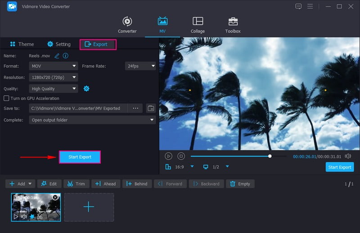Remove the clip using its X icon
360x233 pixels.
click(x=55, y=197)
